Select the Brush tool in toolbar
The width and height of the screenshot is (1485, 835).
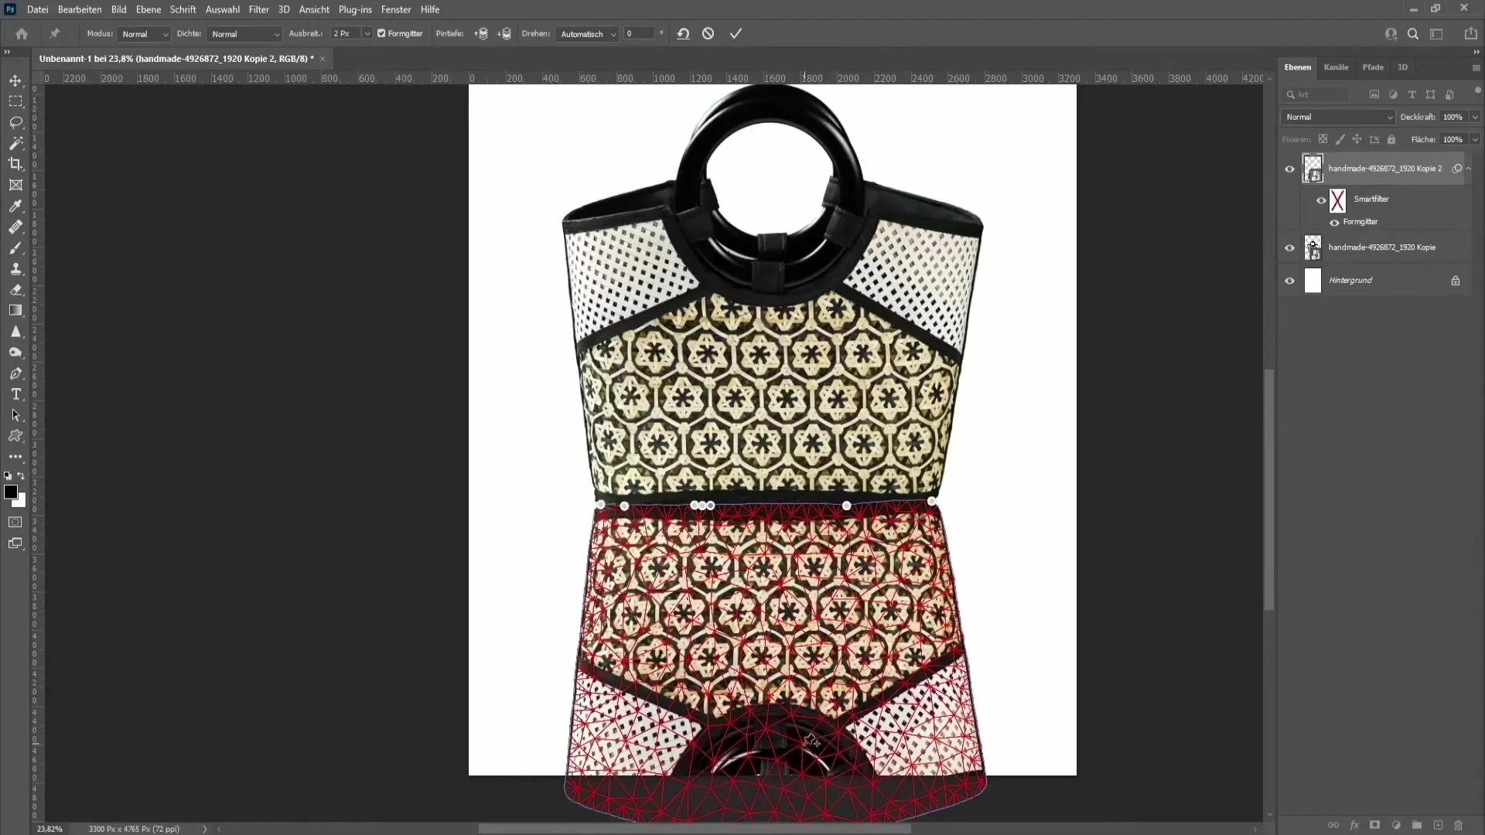click(15, 247)
